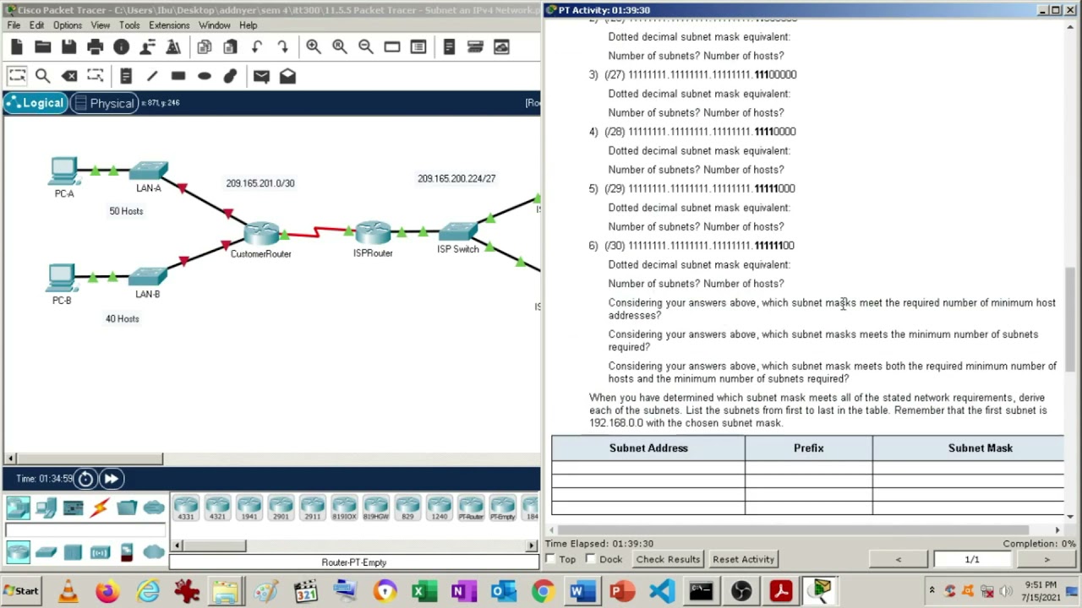This screenshot has width=1082, height=608.
Task: Open VLC from the taskbar
Action: pos(68,591)
